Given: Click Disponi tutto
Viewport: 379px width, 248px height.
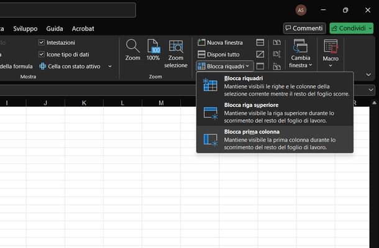Looking at the screenshot, I should [218, 55].
